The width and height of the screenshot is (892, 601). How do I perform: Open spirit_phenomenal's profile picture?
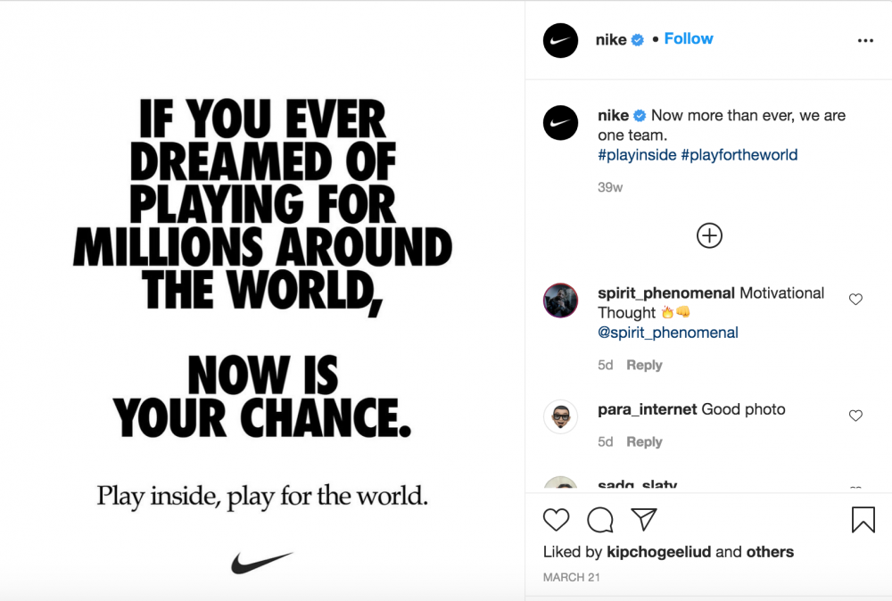pos(560,300)
